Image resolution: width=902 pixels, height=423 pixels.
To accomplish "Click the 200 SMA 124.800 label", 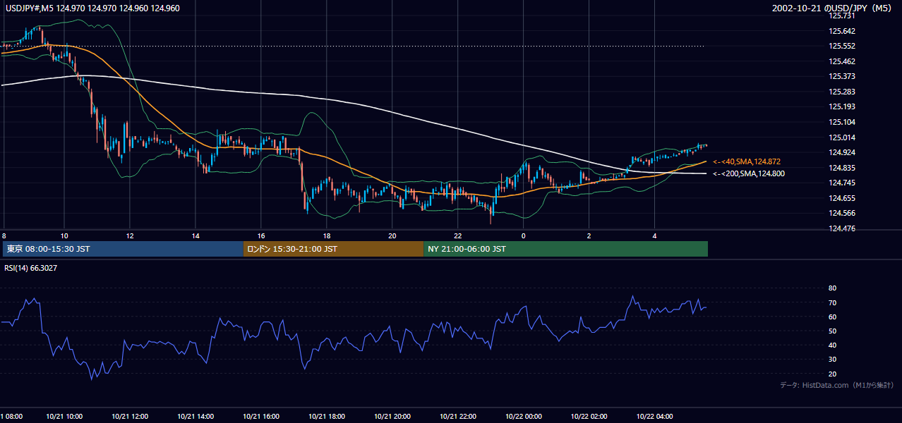I will coord(748,173).
